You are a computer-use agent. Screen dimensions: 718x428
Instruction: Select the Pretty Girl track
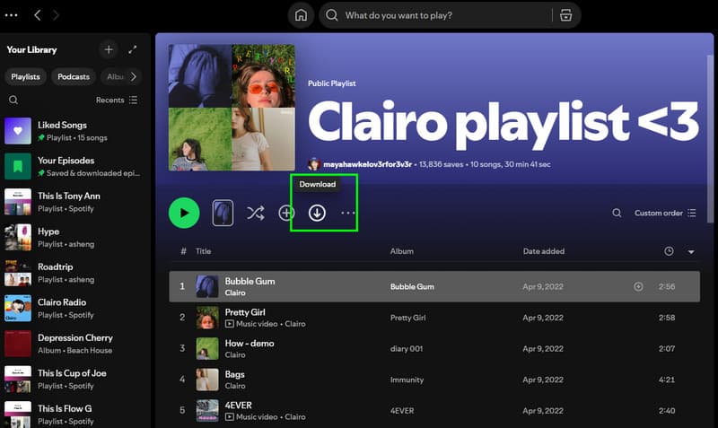click(x=434, y=318)
